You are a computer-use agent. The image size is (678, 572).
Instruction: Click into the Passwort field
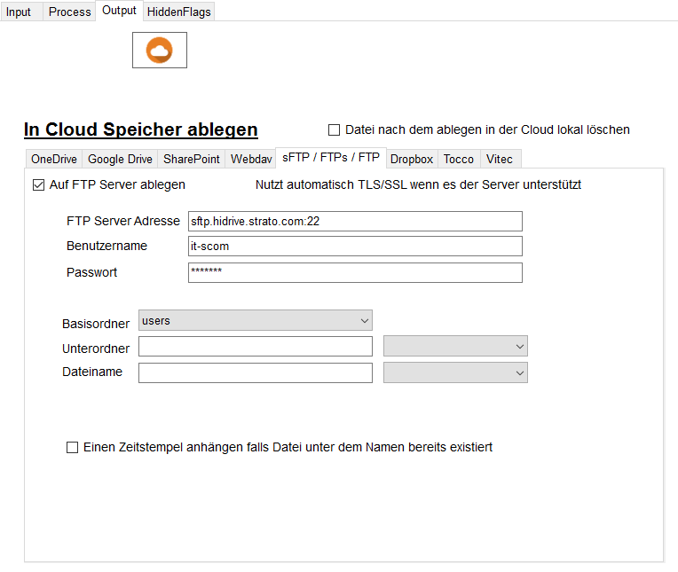pos(355,272)
